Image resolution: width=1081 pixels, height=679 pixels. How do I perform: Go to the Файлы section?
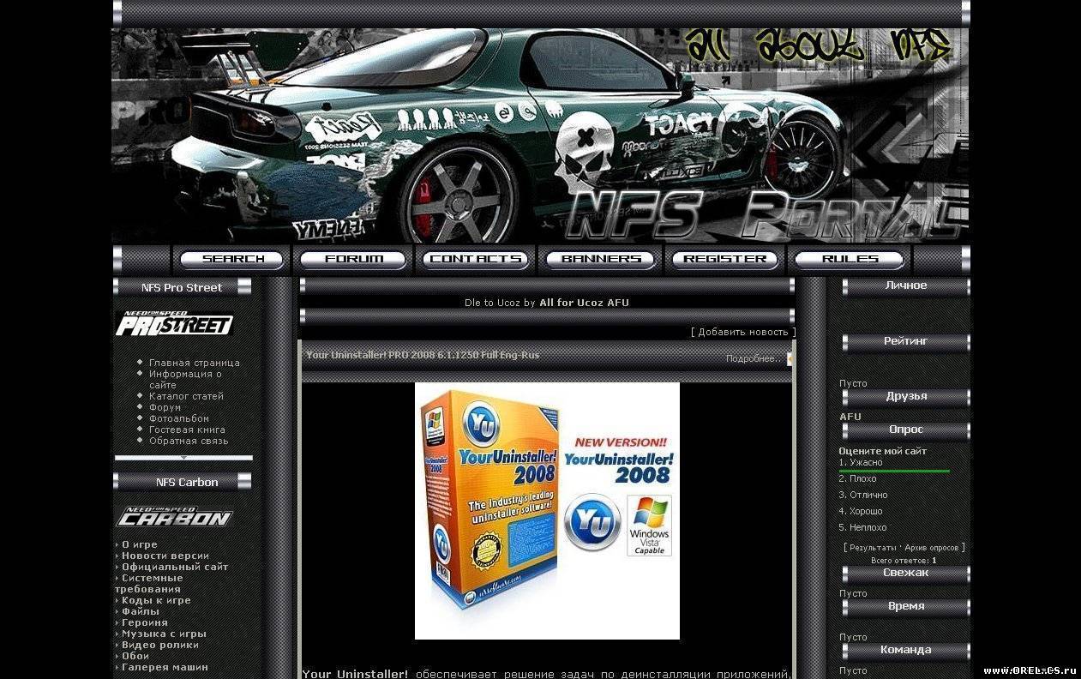point(141,611)
